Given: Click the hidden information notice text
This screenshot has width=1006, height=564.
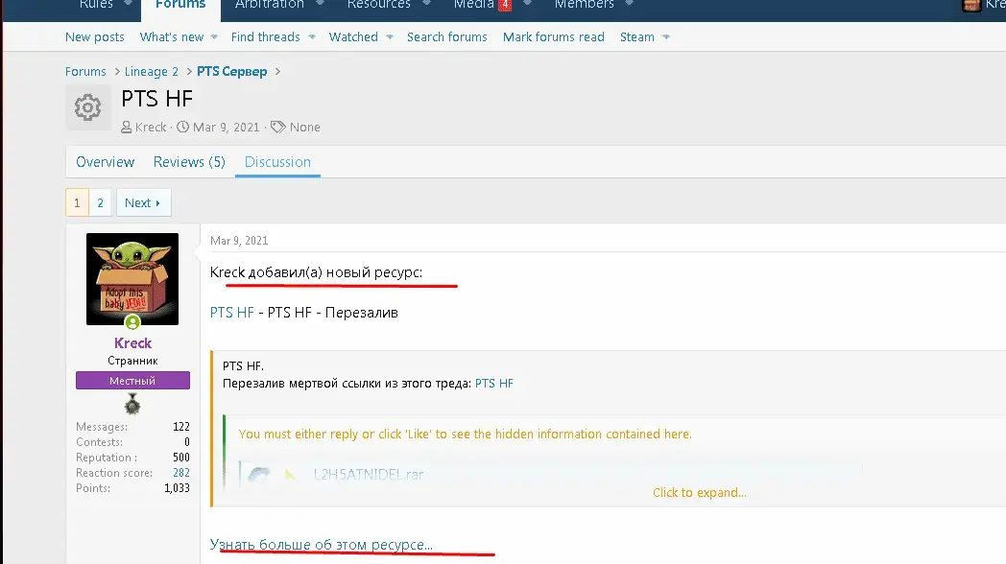Looking at the screenshot, I should click(466, 434).
